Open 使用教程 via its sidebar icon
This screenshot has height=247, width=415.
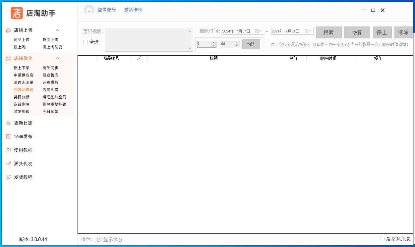point(8,150)
